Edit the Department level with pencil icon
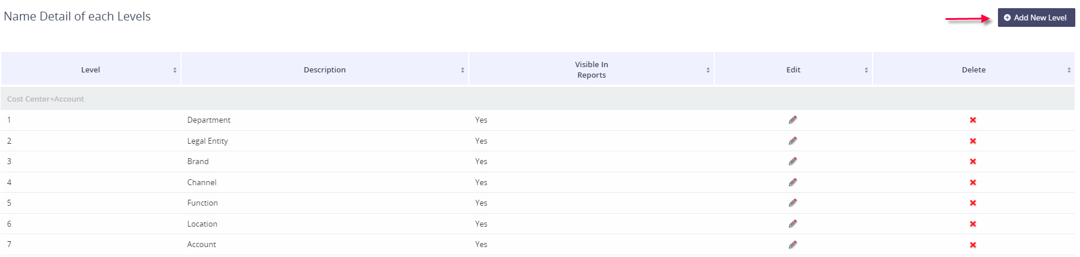 coord(792,120)
